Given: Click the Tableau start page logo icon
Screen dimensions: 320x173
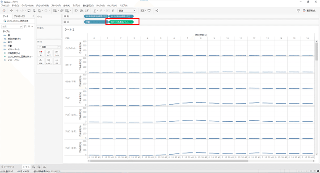Looking at the screenshot, I should click(x=4, y=11).
